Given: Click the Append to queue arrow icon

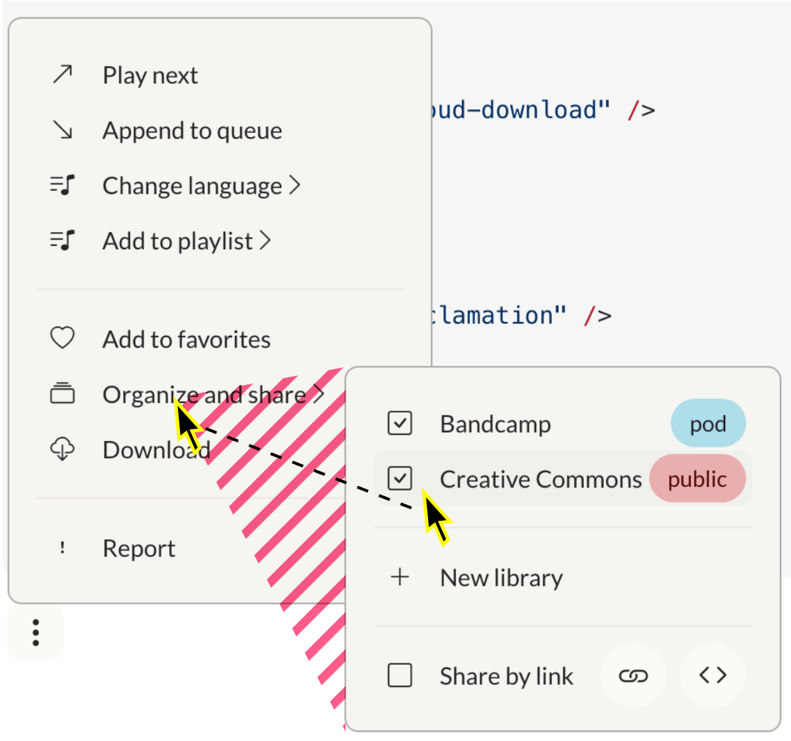Looking at the screenshot, I should 63,130.
